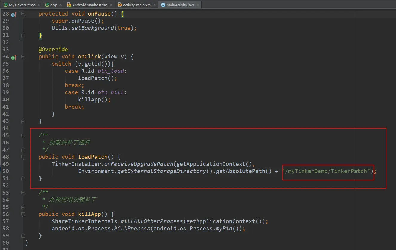396x250 pixels.
Task: Fold the loadPatch method on line 48
Action: coord(23,157)
